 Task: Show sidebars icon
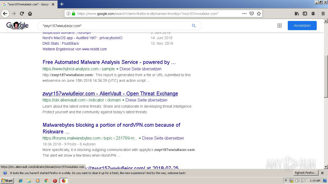point(305,14)
